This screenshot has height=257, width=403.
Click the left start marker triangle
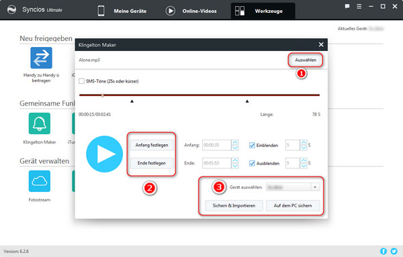132,101
